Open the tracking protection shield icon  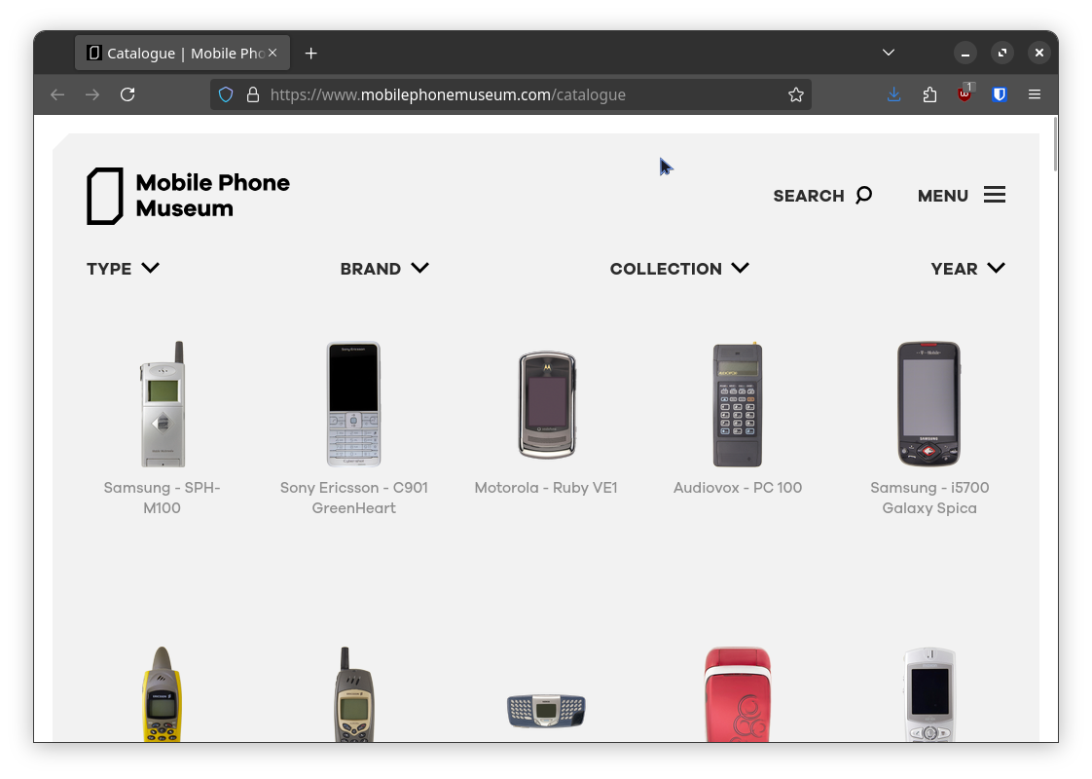click(226, 94)
